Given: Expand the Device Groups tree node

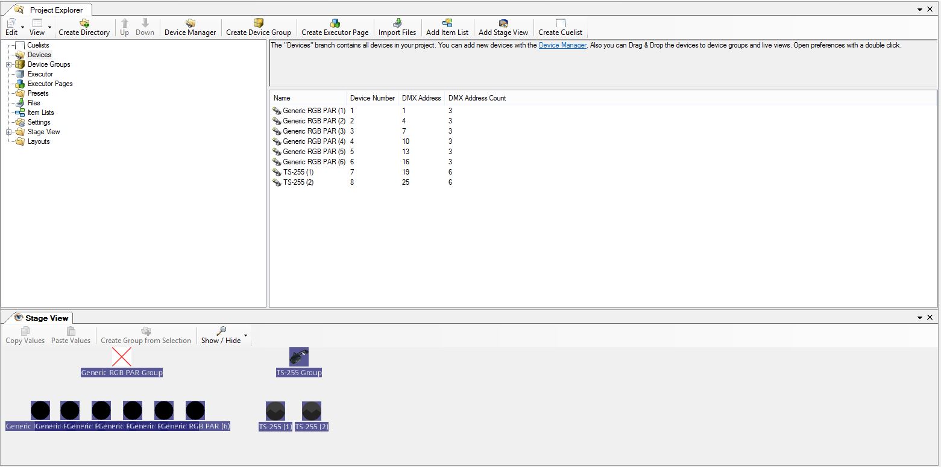Looking at the screenshot, I should coord(9,64).
